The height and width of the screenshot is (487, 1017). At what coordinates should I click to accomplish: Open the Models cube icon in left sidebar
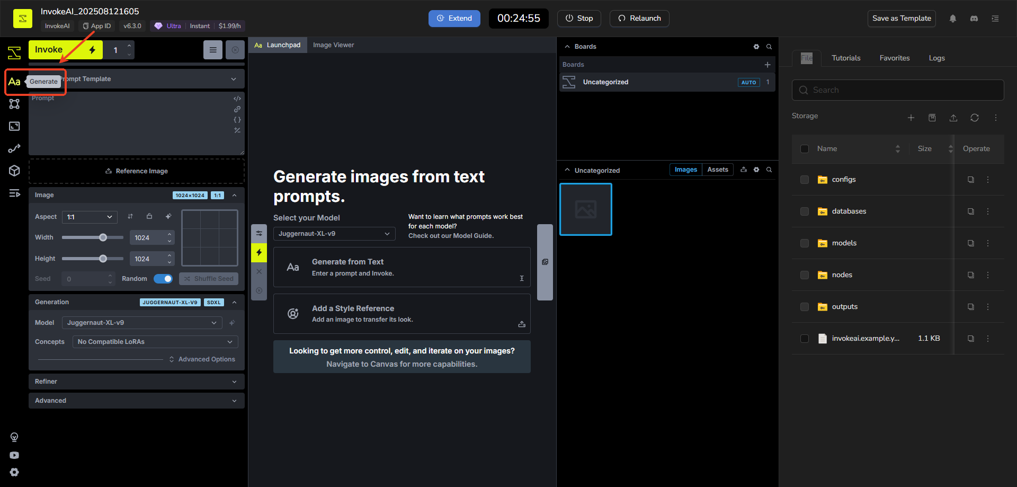(14, 171)
